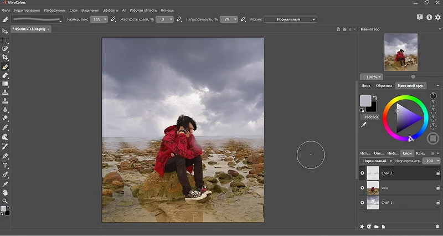Image resolution: width=443 pixels, height=236 pixels.
Task: Hide the Слой 2 layer
Action: coord(363,173)
